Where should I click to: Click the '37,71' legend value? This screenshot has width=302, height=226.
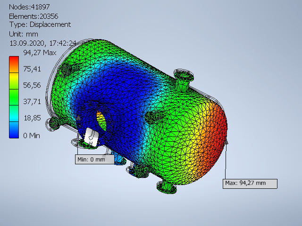(32, 102)
